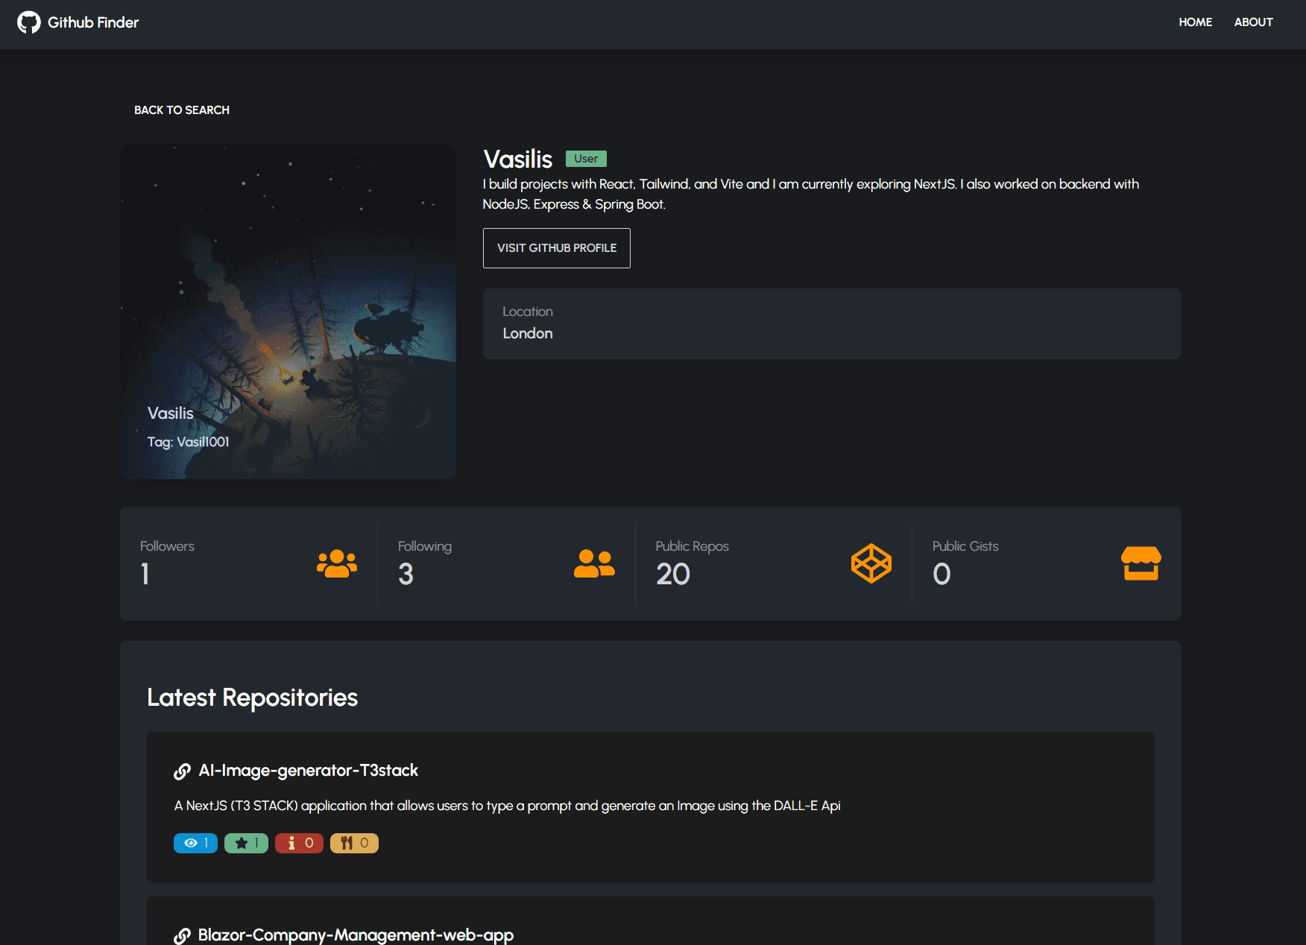Open the Blazor-Company-Management-web-app repository
The width and height of the screenshot is (1306, 945).
click(355, 935)
